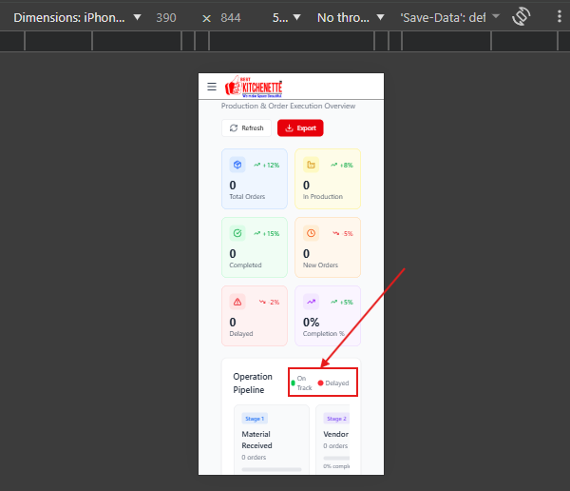The image size is (570, 491).
Task: Edit the viewport height 844 field
Action: pyautogui.click(x=231, y=17)
